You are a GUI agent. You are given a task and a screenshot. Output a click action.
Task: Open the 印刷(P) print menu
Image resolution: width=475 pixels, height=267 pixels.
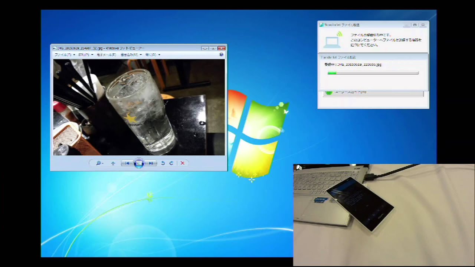click(x=85, y=55)
